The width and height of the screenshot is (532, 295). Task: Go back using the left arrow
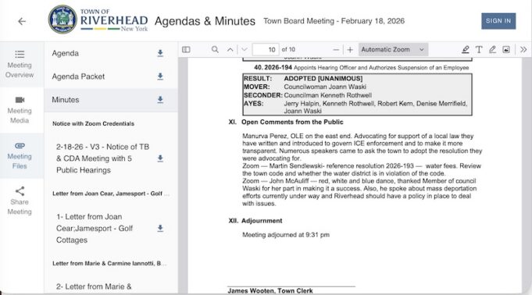pos(22,21)
